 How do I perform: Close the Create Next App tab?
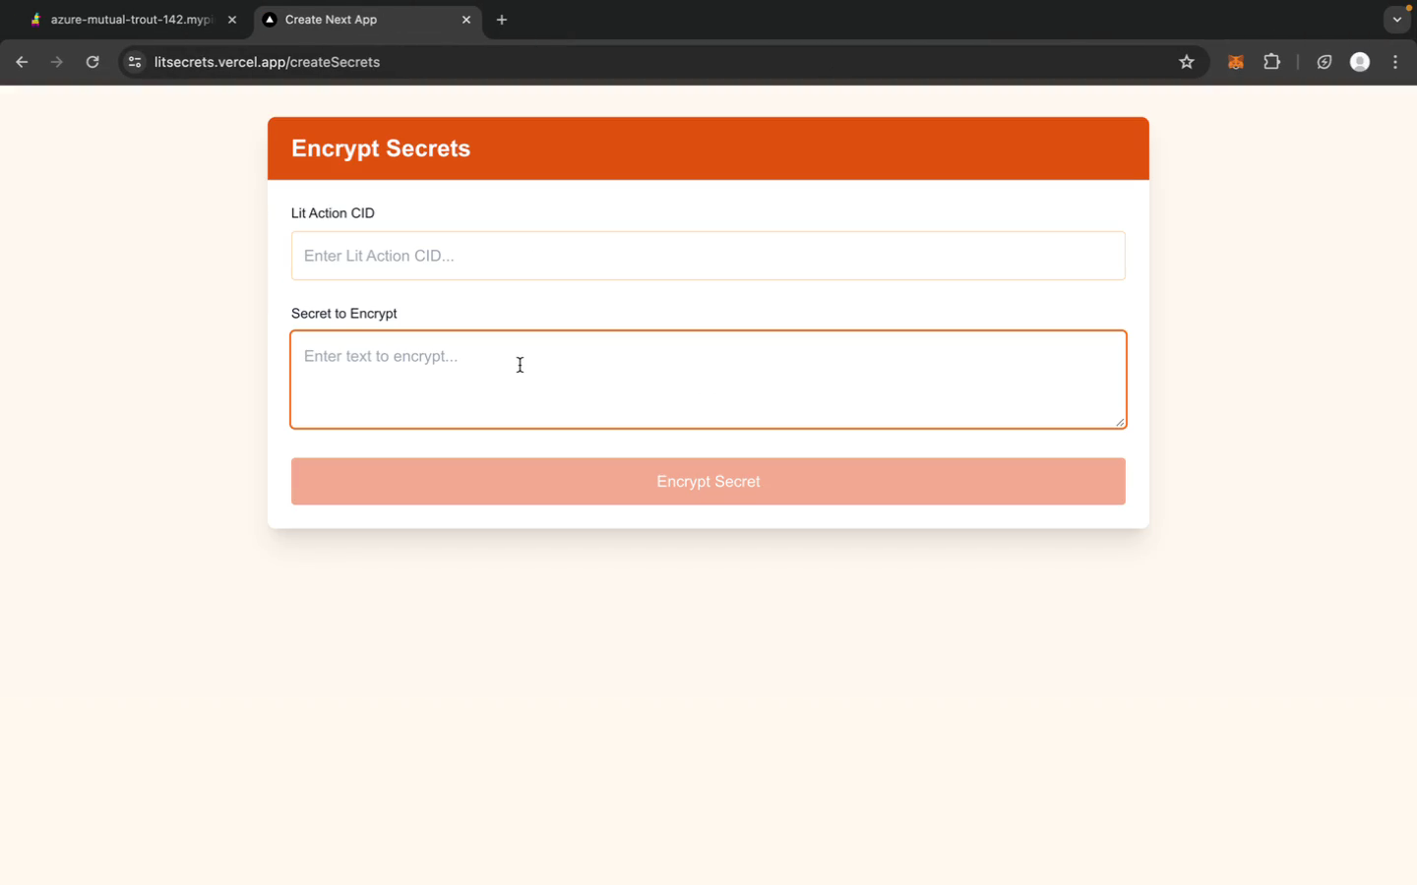(x=466, y=20)
